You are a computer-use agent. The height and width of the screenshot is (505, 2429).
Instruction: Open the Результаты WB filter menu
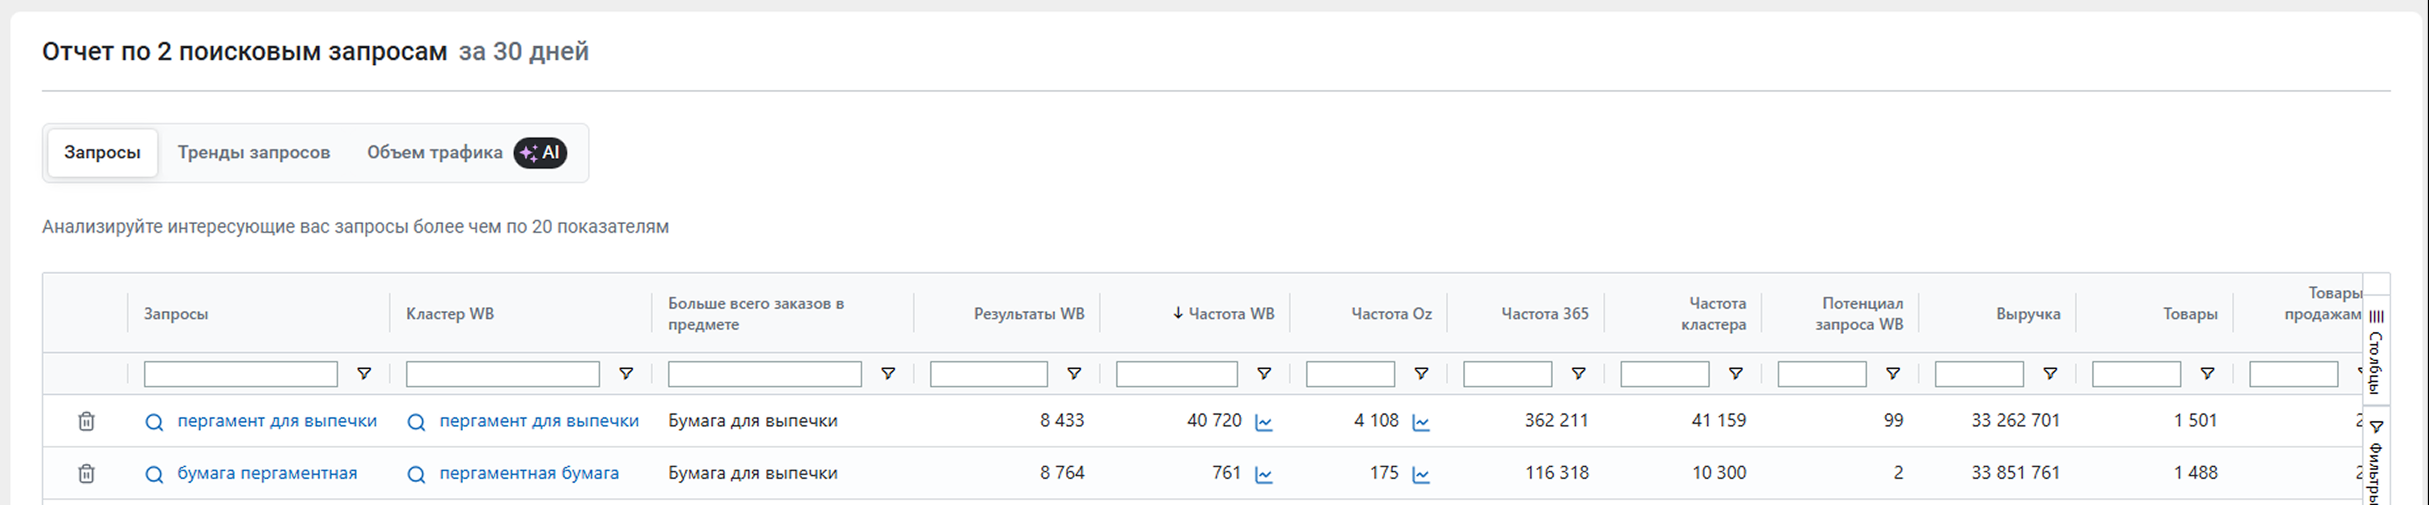coord(1074,374)
